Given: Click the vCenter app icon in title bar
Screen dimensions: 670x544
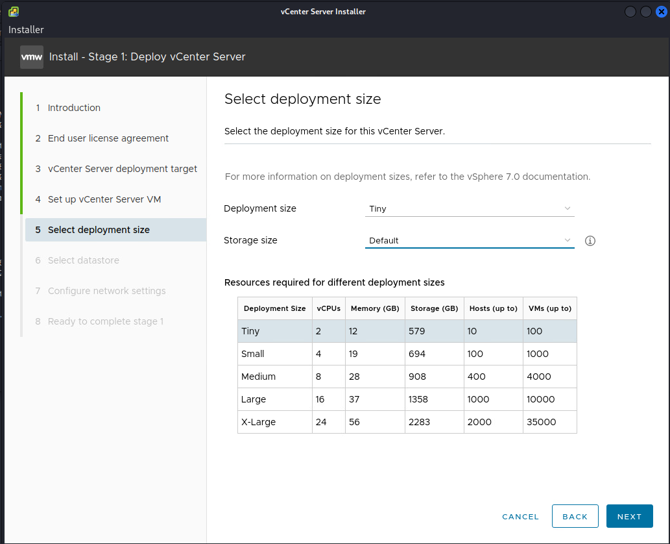Looking at the screenshot, I should tap(13, 12).
